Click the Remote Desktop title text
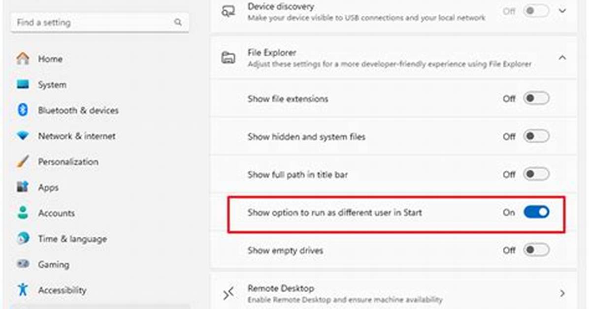 pos(281,288)
